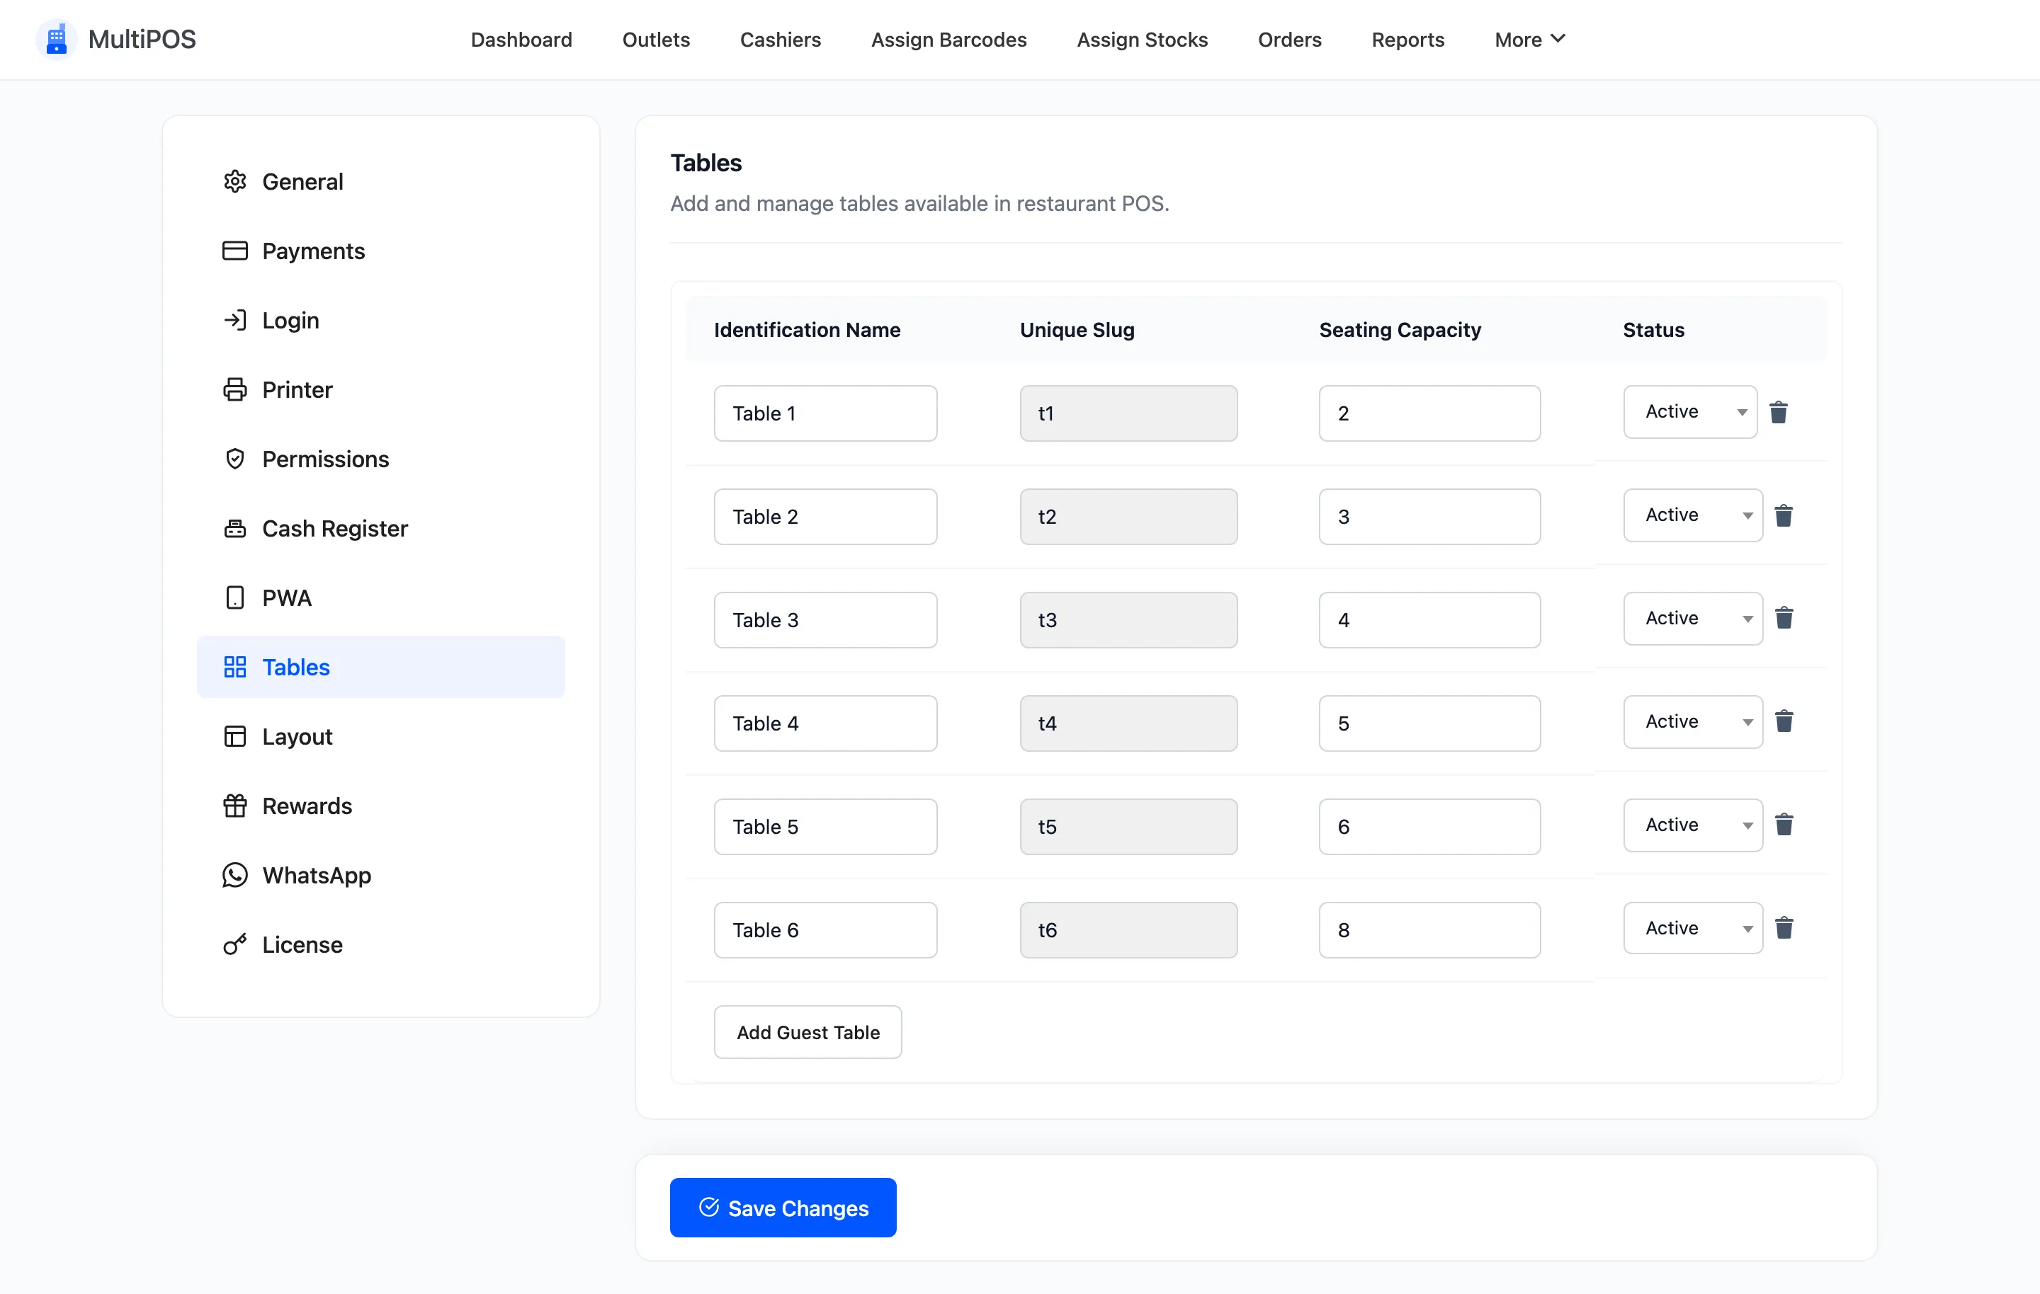
Task: Click the PWA phone icon
Action: 234,598
